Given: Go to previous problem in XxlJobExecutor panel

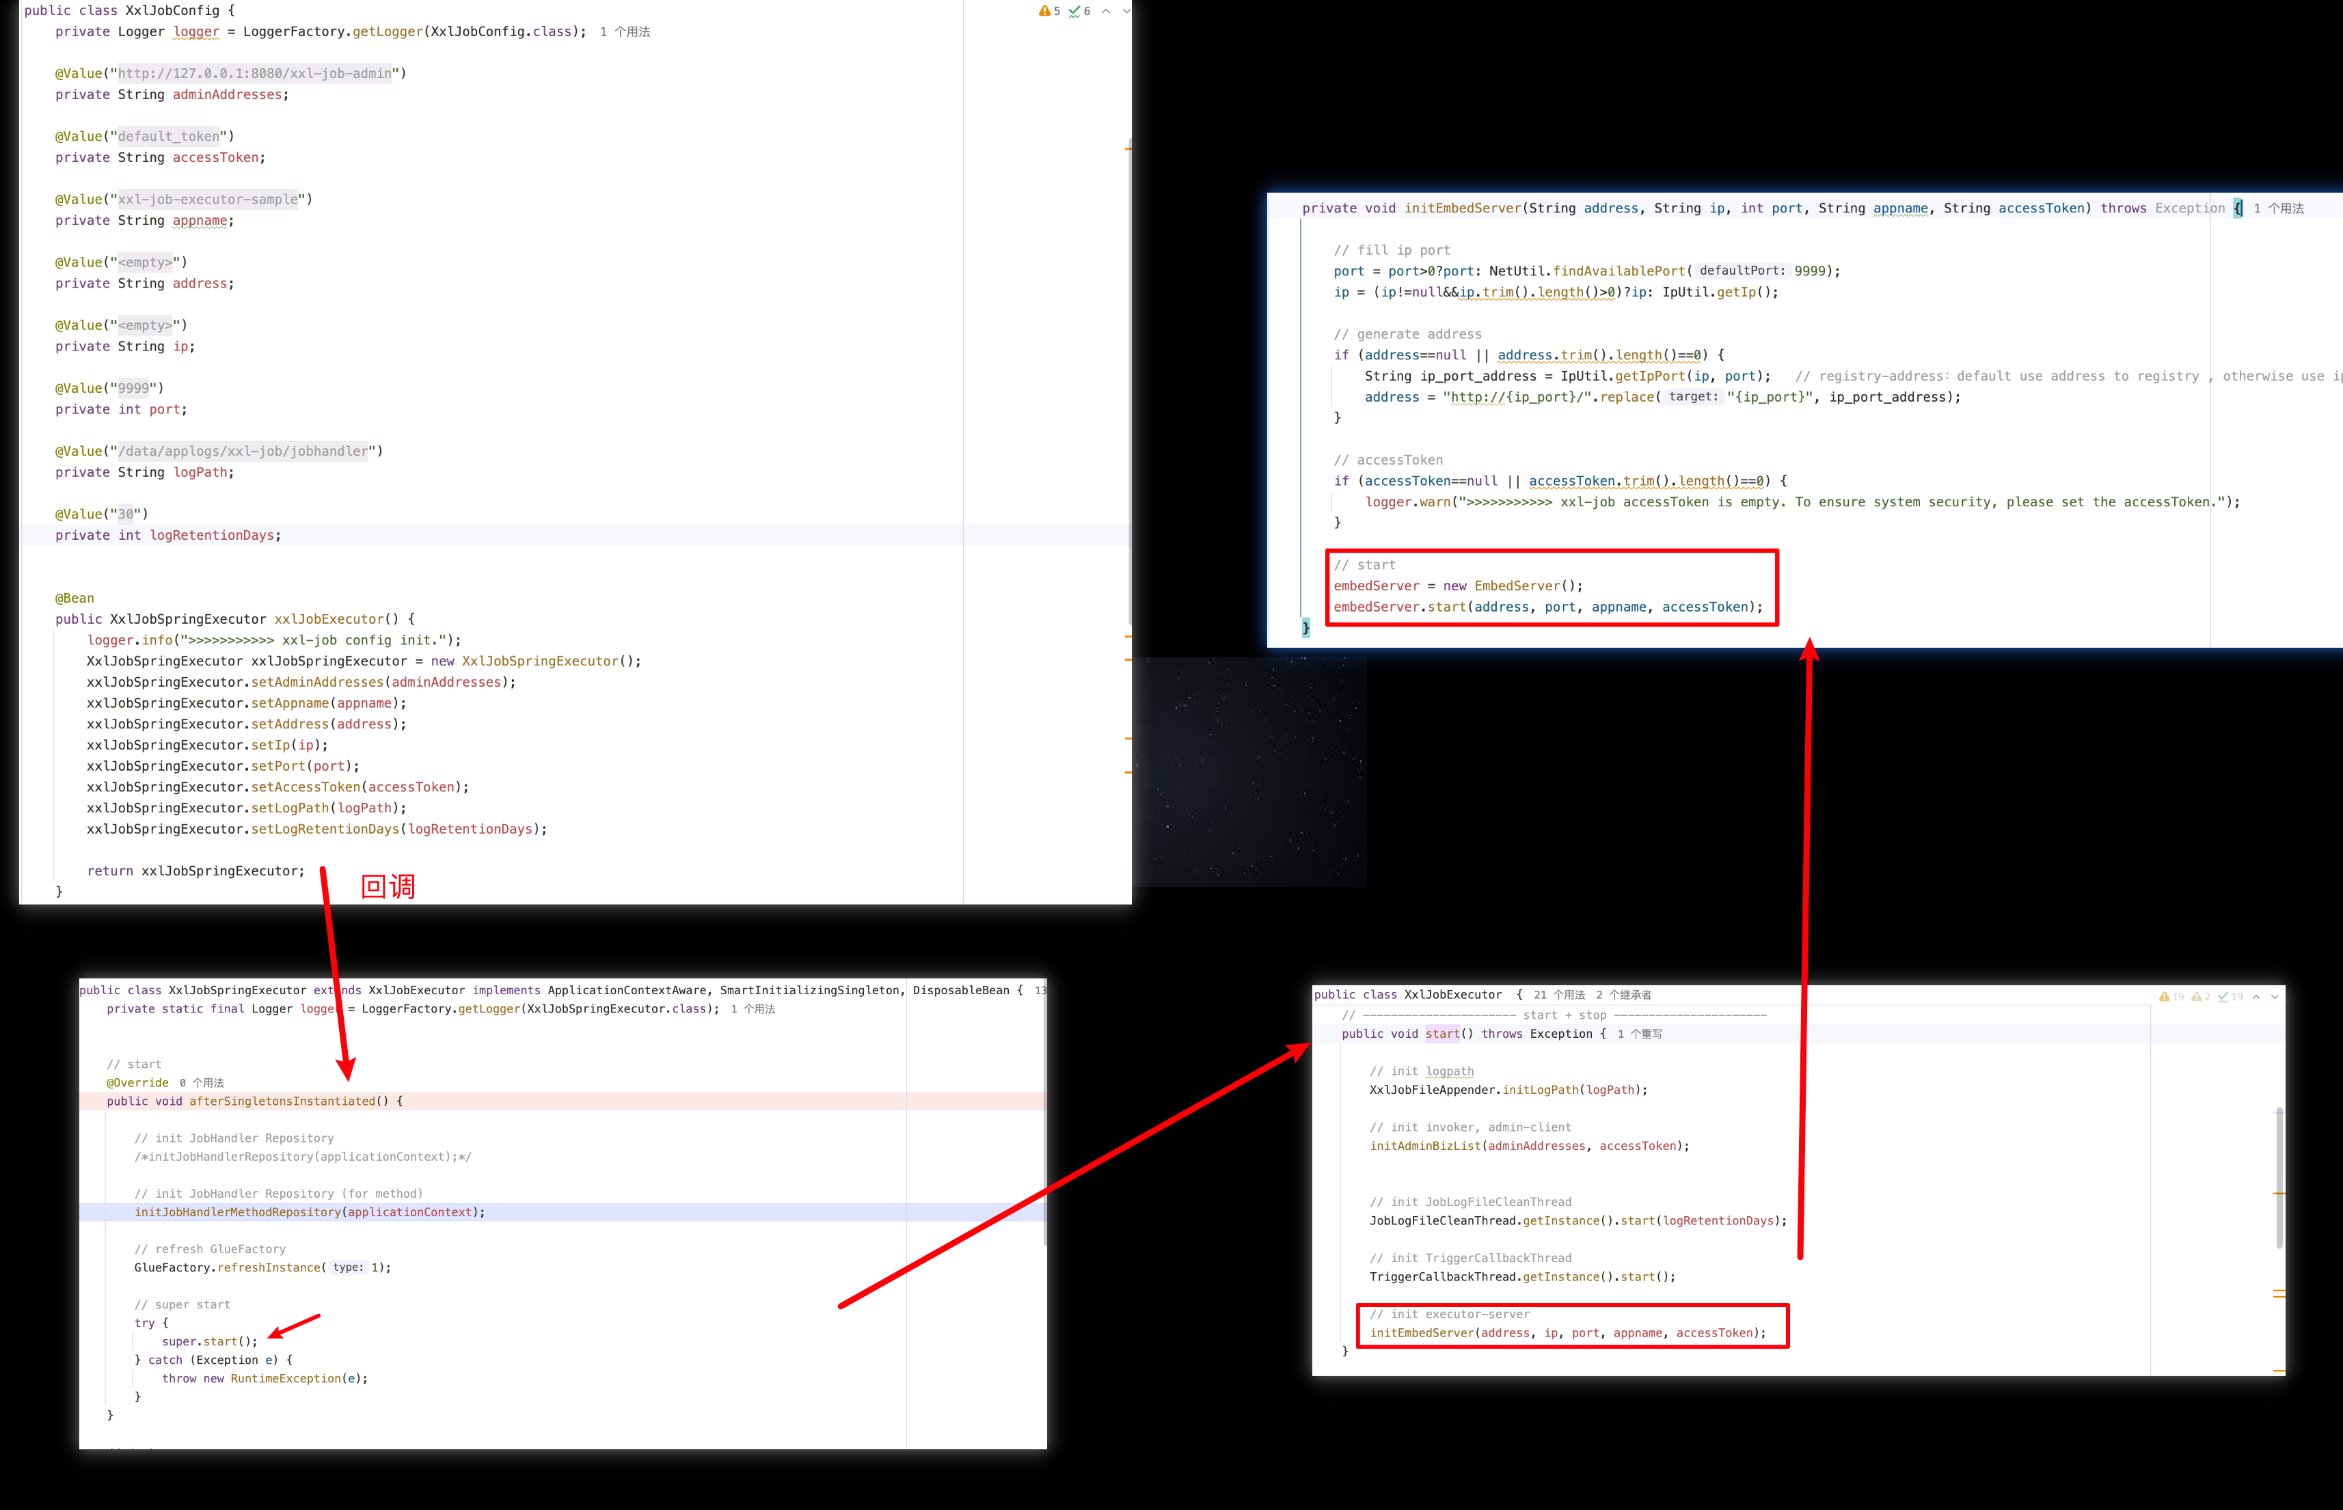Looking at the screenshot, I should pos(2257,996).
